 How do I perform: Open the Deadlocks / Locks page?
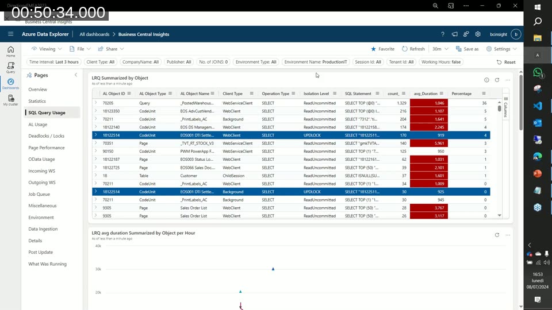(46, 136)
